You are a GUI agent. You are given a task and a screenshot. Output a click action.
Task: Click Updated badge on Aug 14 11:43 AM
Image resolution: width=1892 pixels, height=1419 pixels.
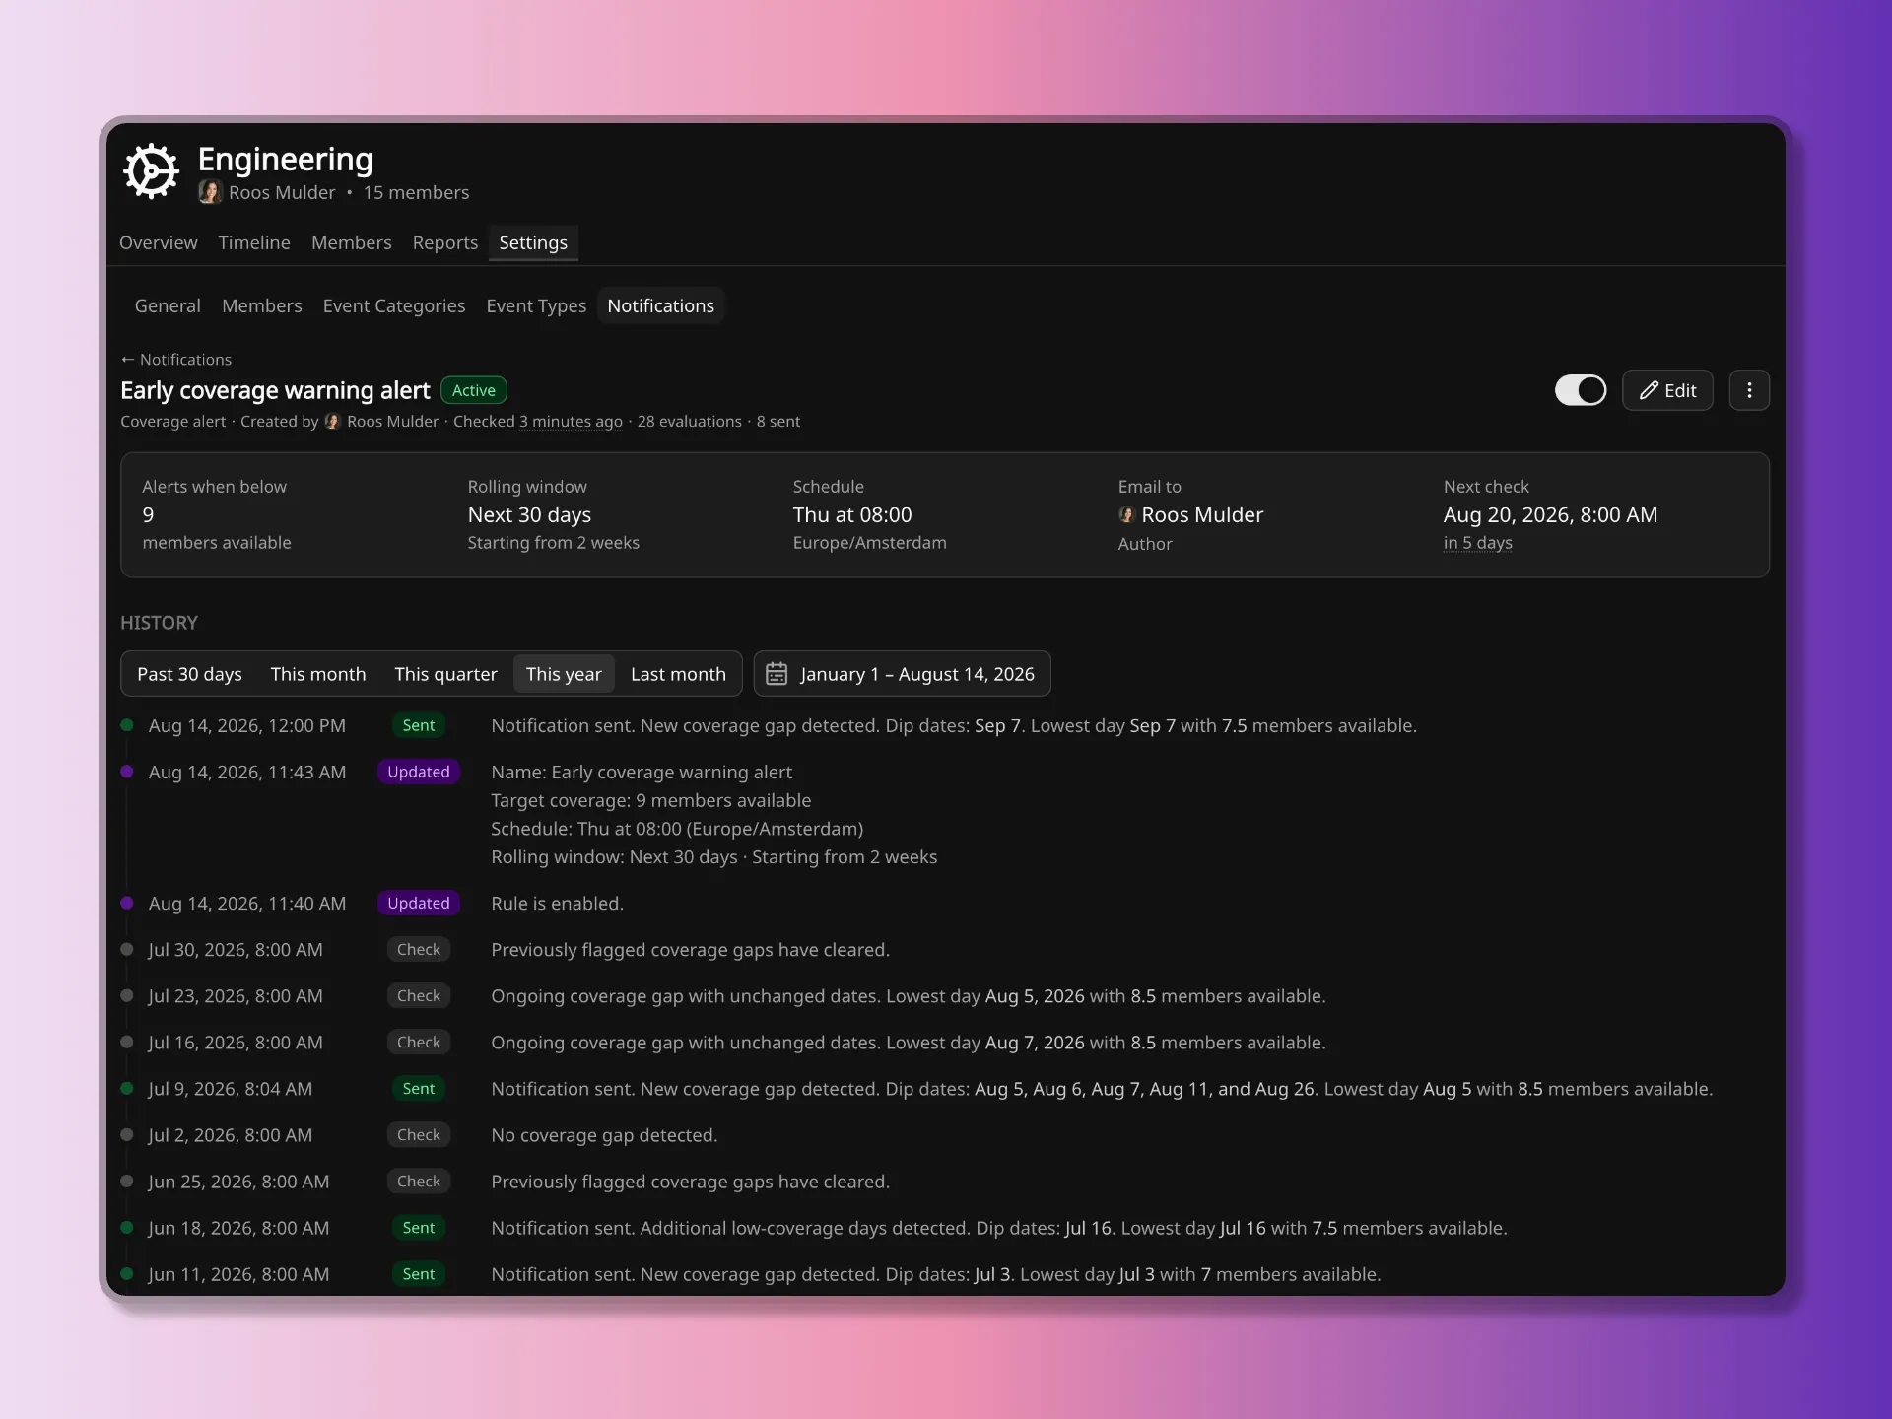click(x=419, y=772)
